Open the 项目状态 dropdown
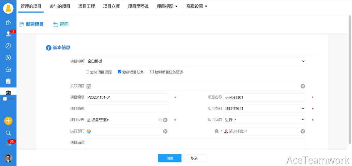This screenshot has height=166, width=352. (264, 120)
